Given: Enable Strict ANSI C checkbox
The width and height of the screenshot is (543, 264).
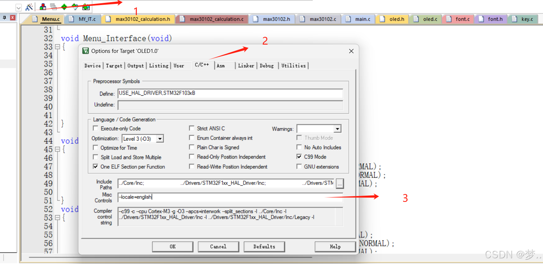Looking at the screenshot, I should point(192,128).
